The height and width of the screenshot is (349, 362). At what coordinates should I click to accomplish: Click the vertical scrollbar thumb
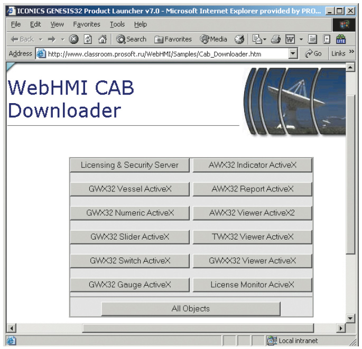click(x=350, y=174)
